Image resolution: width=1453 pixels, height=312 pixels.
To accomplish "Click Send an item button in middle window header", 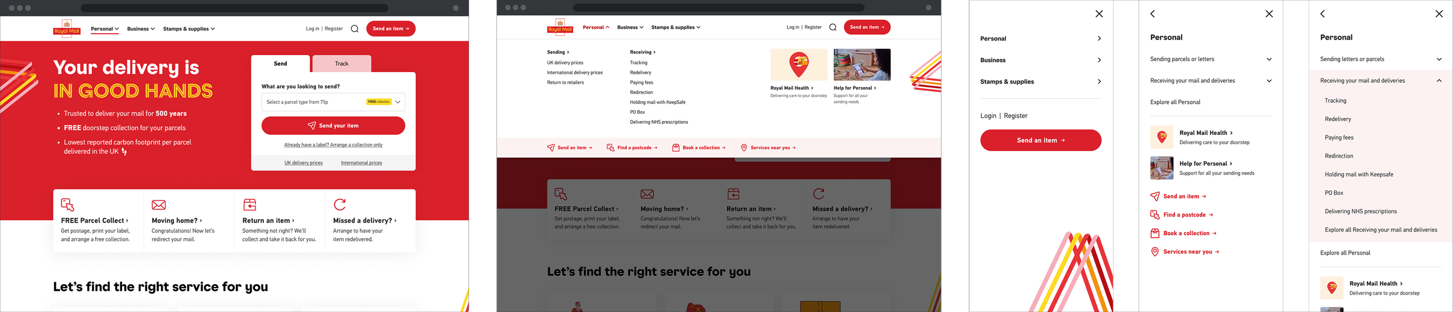I will pyautogui.click(x=867, y=27).
